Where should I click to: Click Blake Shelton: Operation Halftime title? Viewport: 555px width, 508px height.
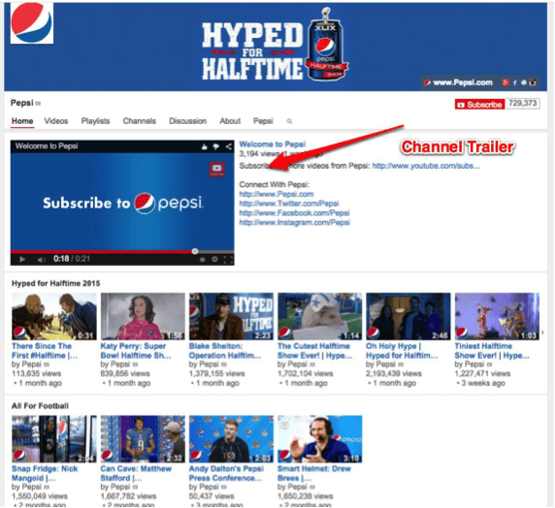point(225,351)
